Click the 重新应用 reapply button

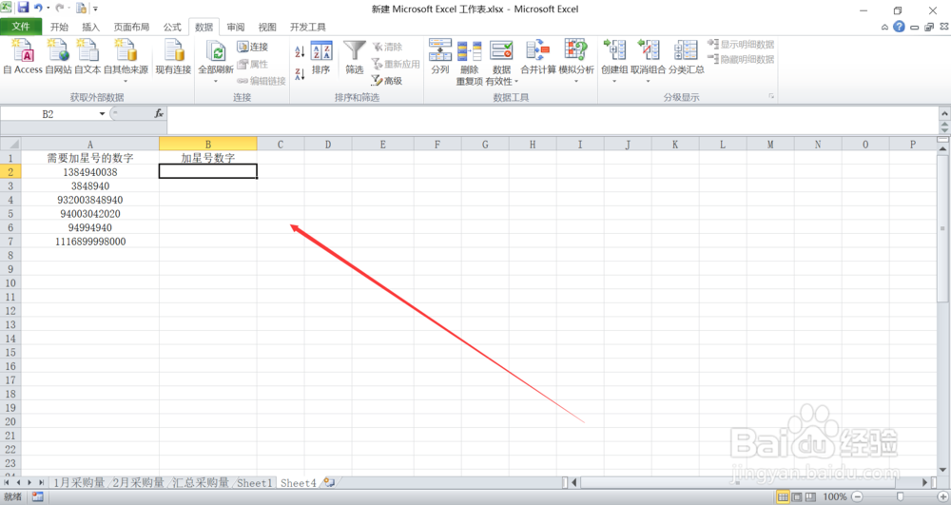coord(396,64)
